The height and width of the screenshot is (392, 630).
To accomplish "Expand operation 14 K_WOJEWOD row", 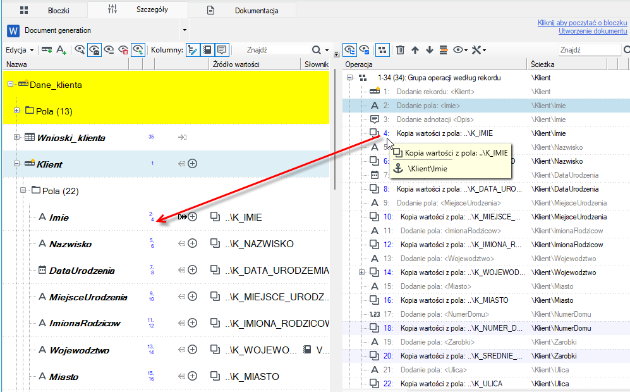I will click(361, 273).
